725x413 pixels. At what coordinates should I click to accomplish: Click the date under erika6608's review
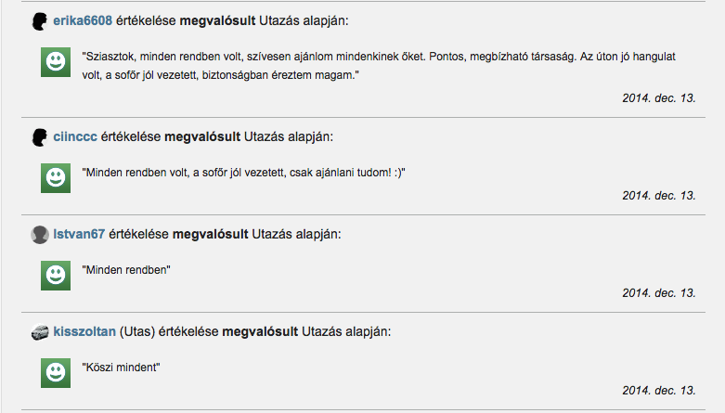659,98
